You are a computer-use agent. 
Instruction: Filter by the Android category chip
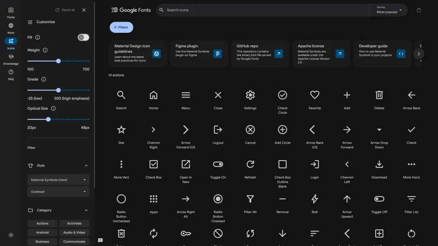[43, 232]
